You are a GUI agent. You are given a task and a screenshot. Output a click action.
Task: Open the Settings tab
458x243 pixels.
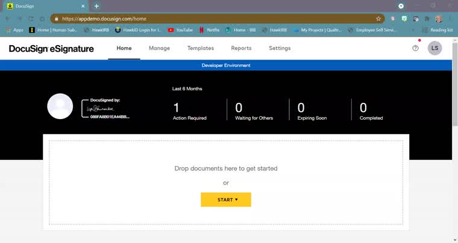[x=280, y=48]
